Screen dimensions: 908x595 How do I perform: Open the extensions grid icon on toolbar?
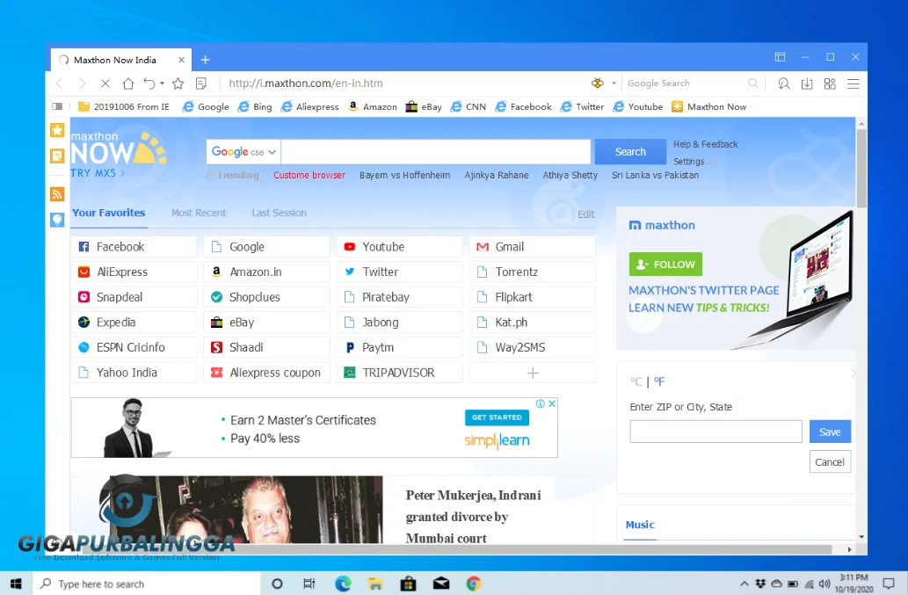(829, 82)
